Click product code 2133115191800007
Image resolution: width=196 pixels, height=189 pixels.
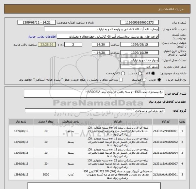(x=165, y=164)
